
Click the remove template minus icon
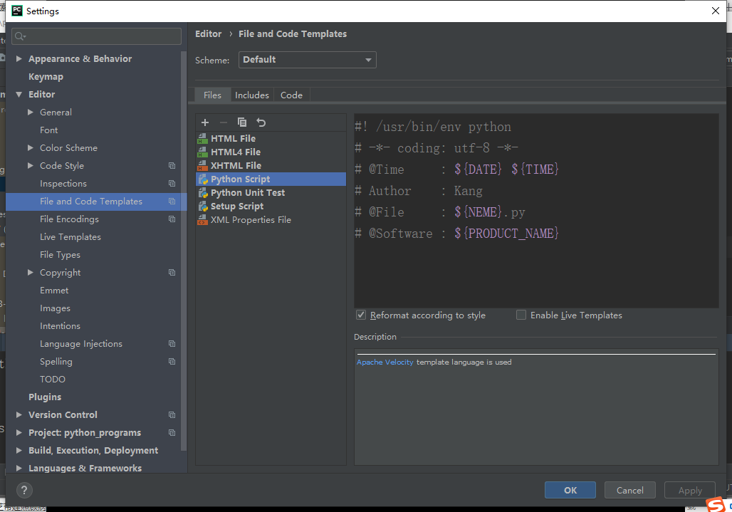[223, 122]
